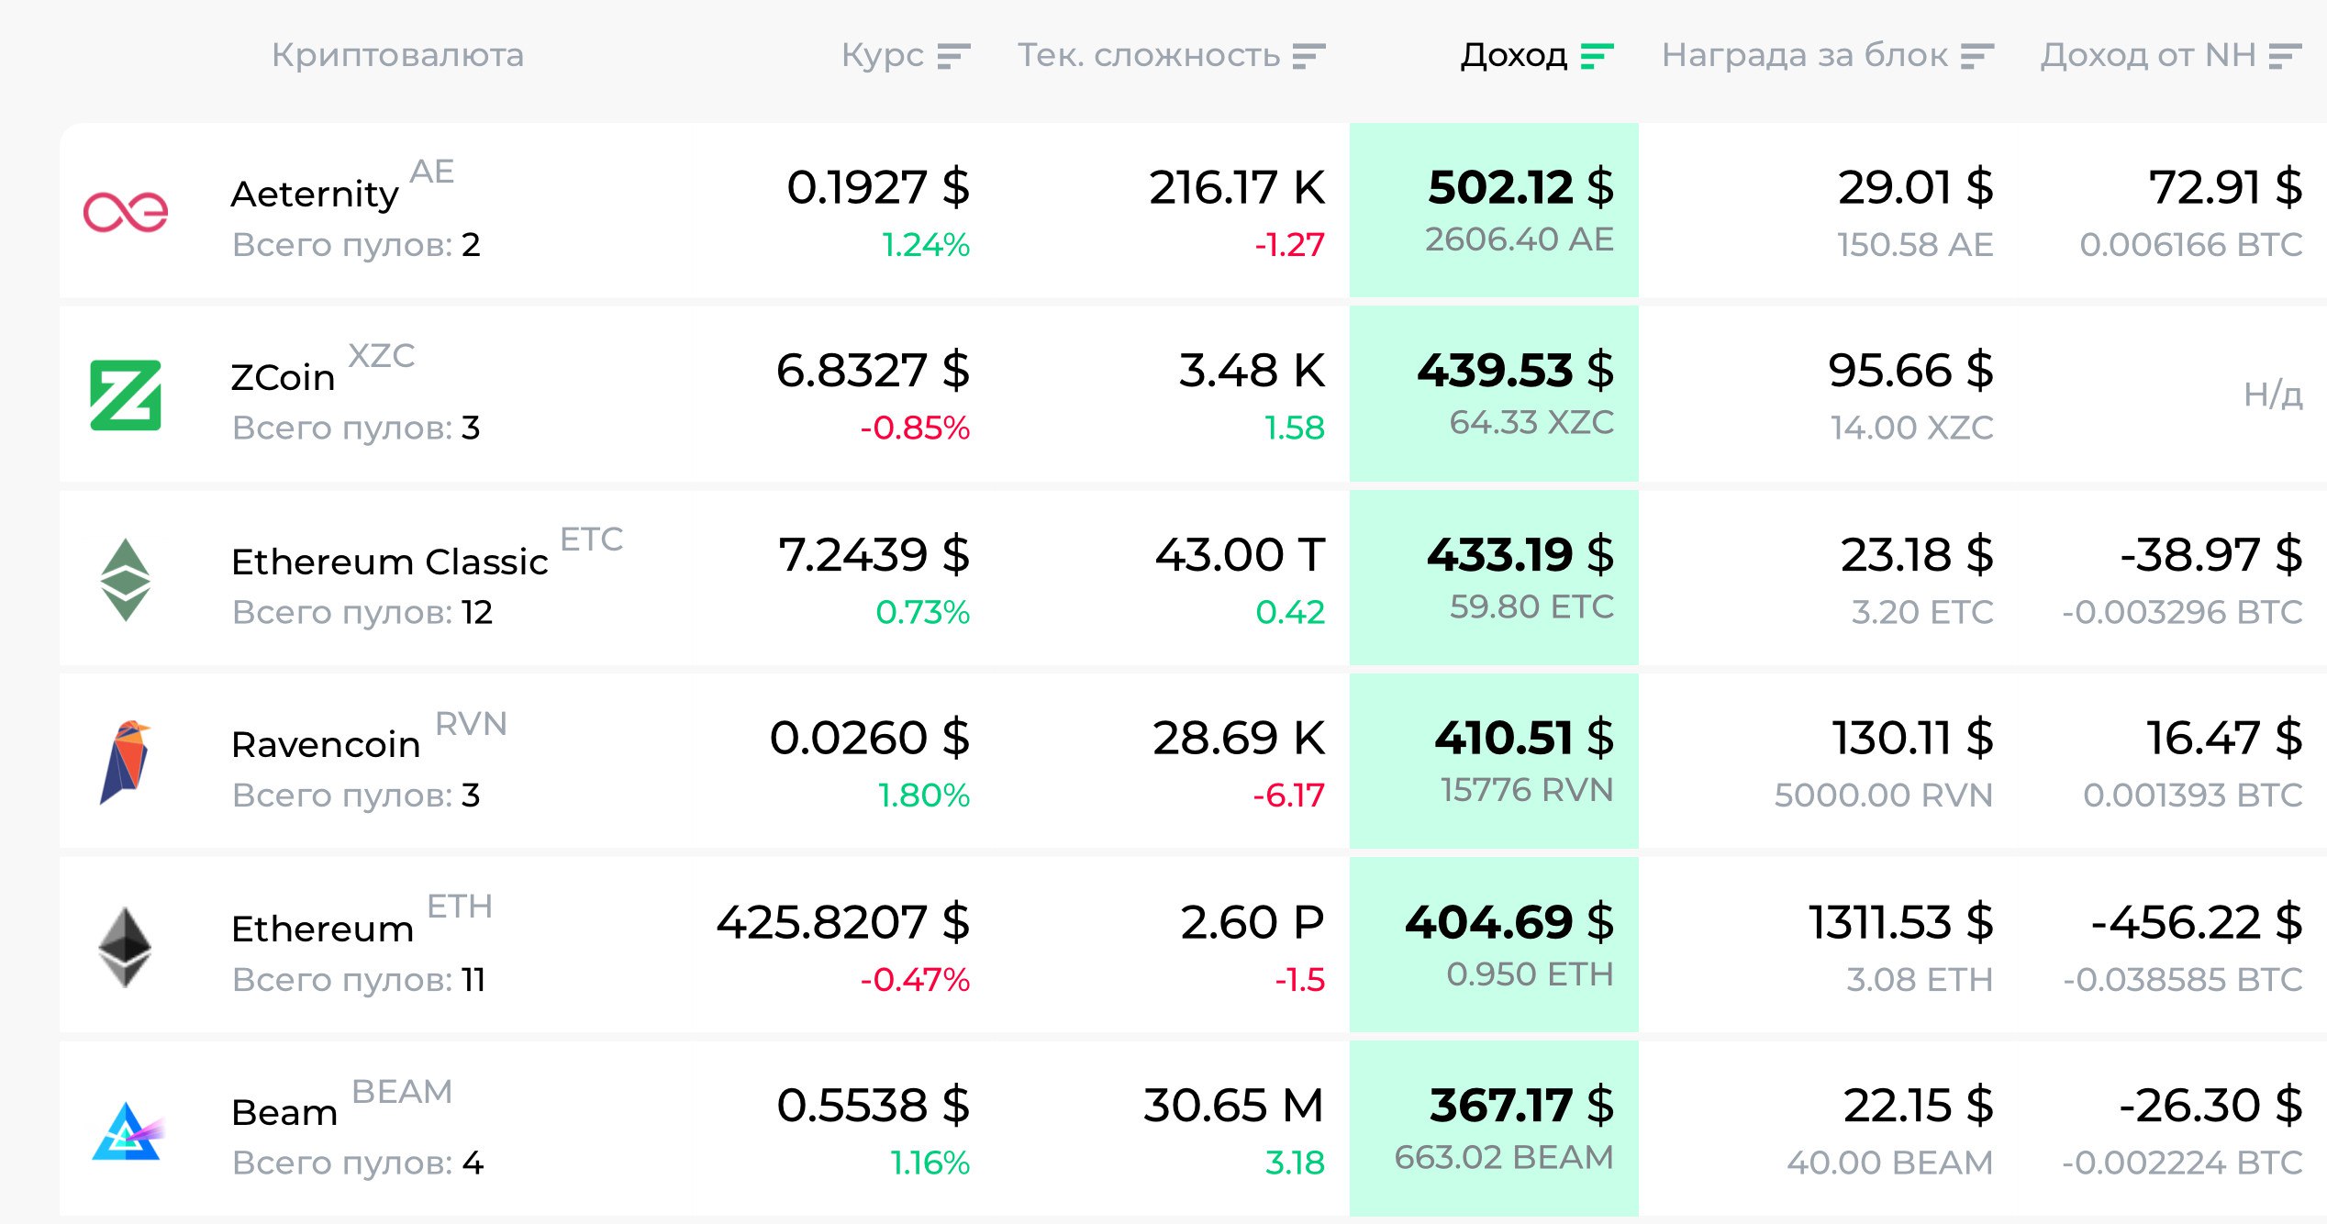Click Ethereum Classic price 7.2439 $

pyautogui.click(x=874, y=554)
